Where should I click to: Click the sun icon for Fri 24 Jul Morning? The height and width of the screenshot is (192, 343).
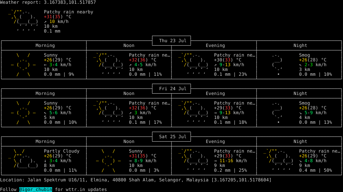pyautogui.click(x=23, y=112)
